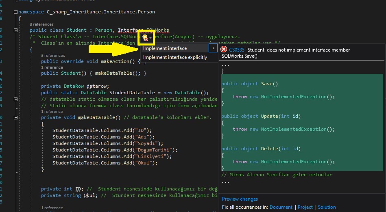The image size is (386, 212).
Task: Collapse the makeDataTable method region
Action: [x=16, y=117]
